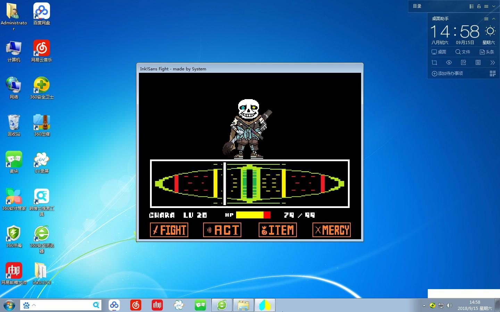The height and width of the screenshot is (312, 500).
Task: Open 360安全卫士 tray icon
Action: pyautogui.click(x=433, y=305)
